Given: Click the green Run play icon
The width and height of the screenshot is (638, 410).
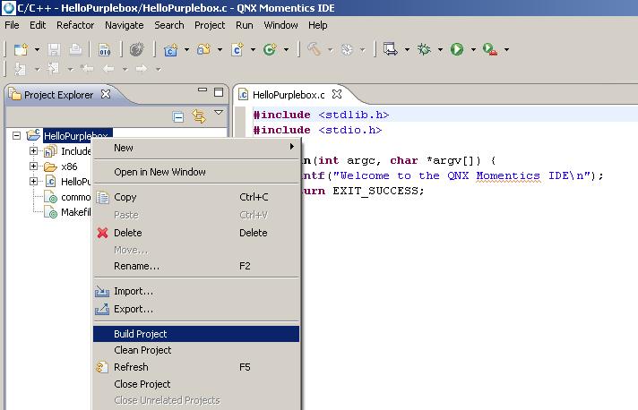Looking at the screenshot, I should (x=457, y=49).
